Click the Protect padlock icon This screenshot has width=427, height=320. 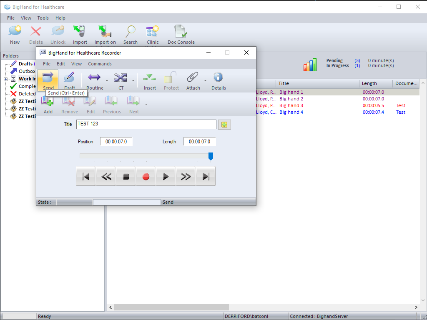[171, 77]
